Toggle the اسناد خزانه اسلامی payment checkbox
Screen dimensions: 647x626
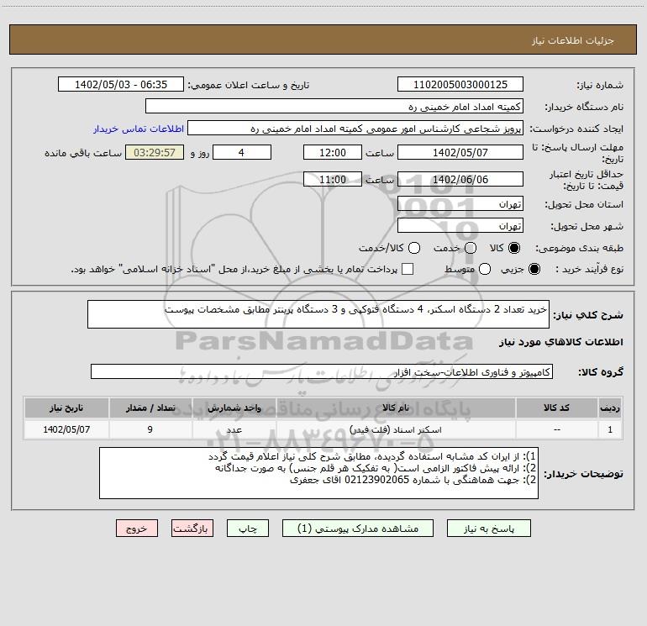(x=408, y=269)
